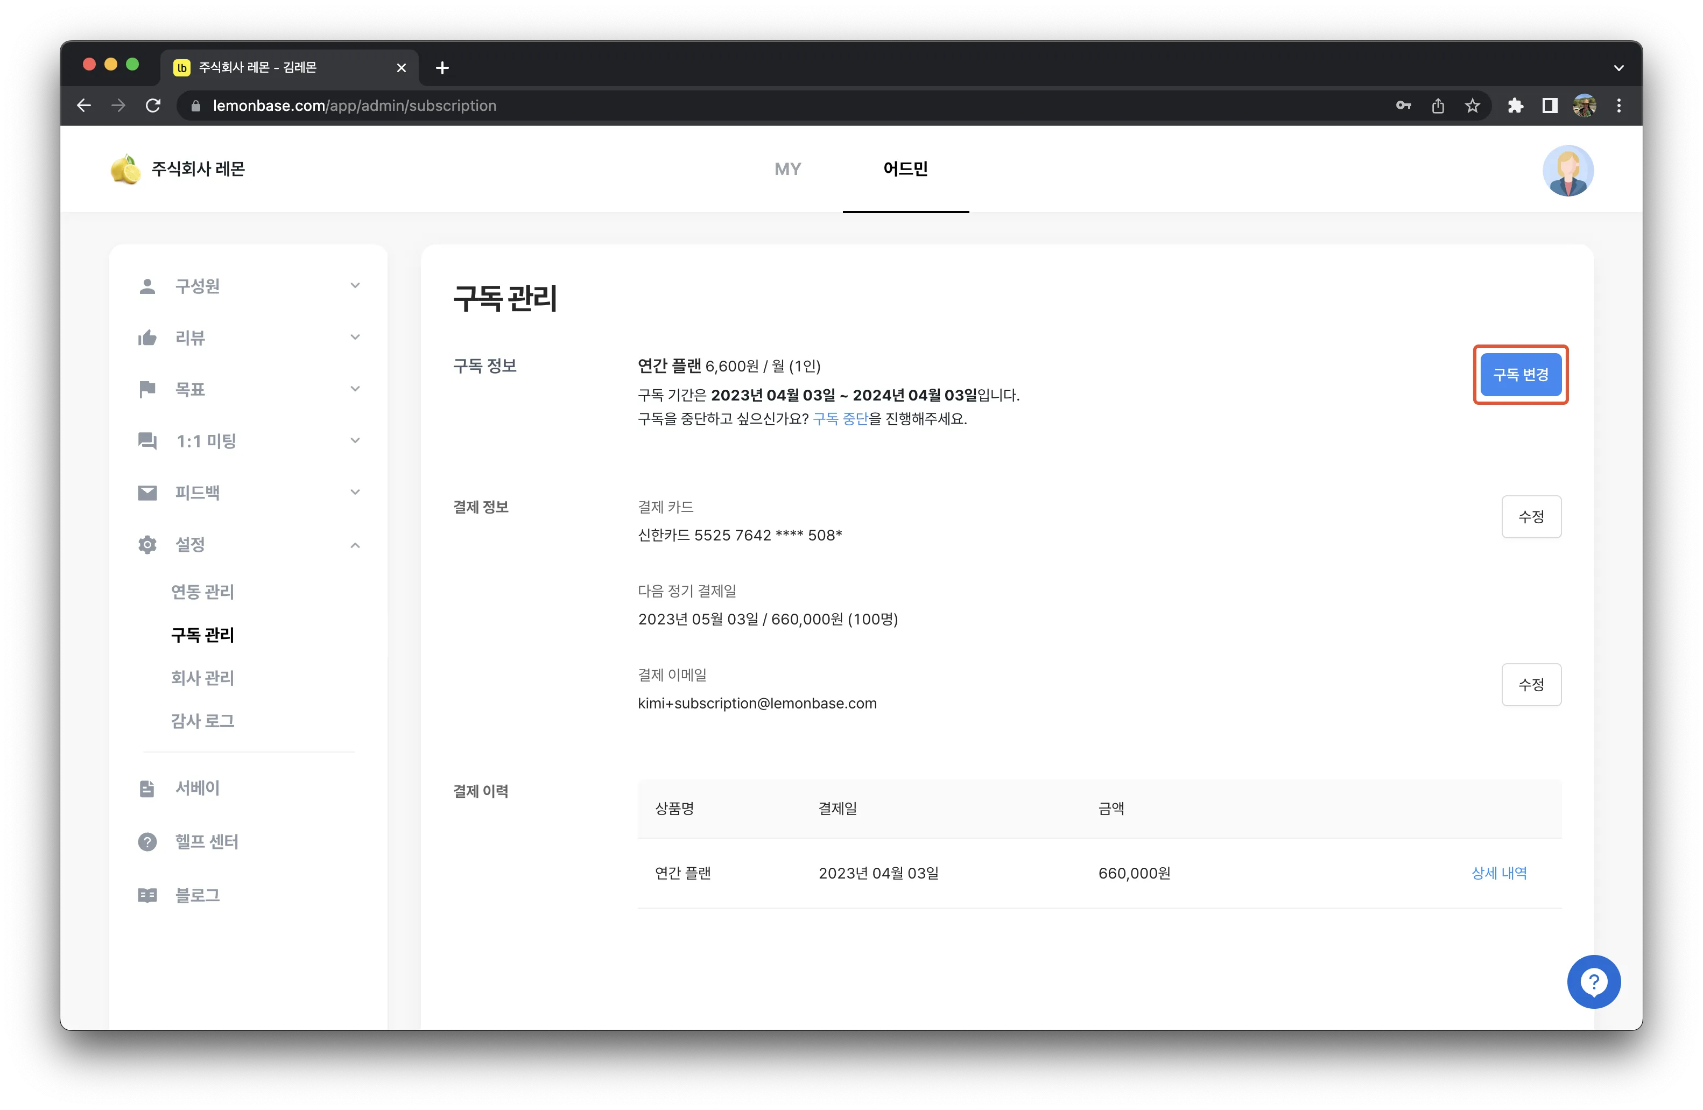Viewport: 1703px width, 1110px height.
Task: Click the 헬프 센터 question mark icon
Action: click(x=147, y=842)
